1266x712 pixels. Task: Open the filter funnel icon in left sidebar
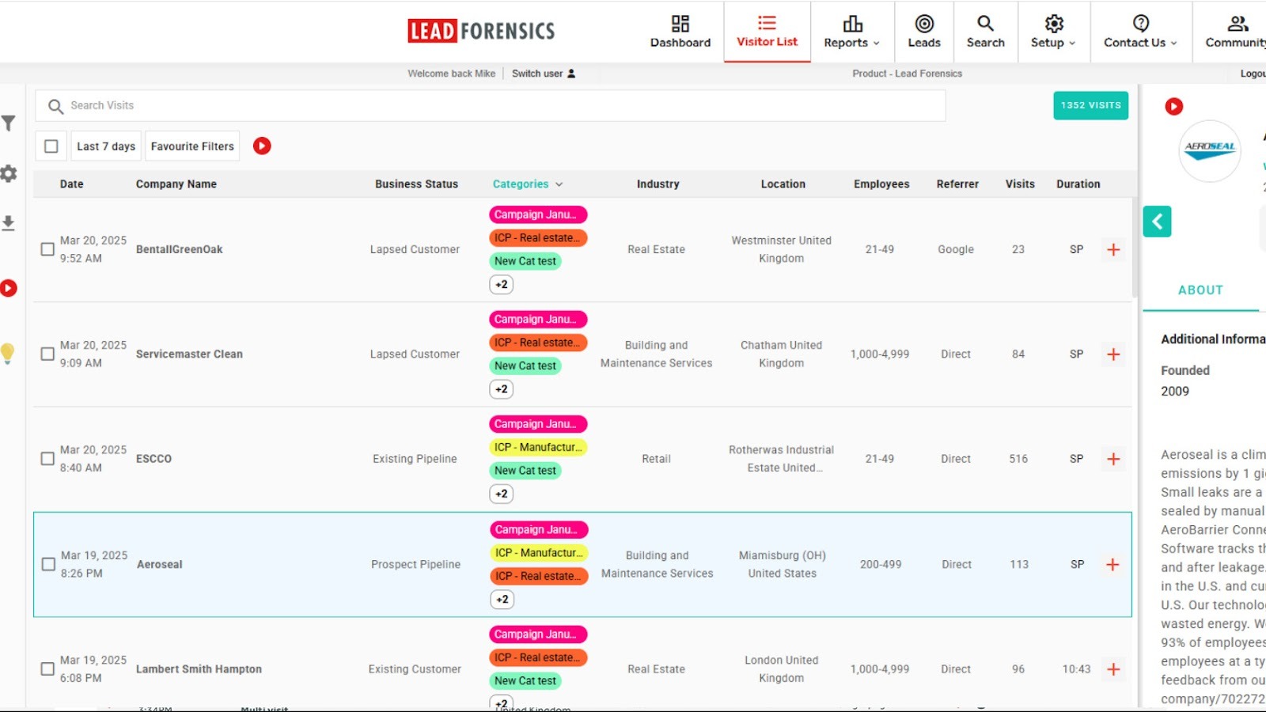pyautogui.click(x=9, y=123)
